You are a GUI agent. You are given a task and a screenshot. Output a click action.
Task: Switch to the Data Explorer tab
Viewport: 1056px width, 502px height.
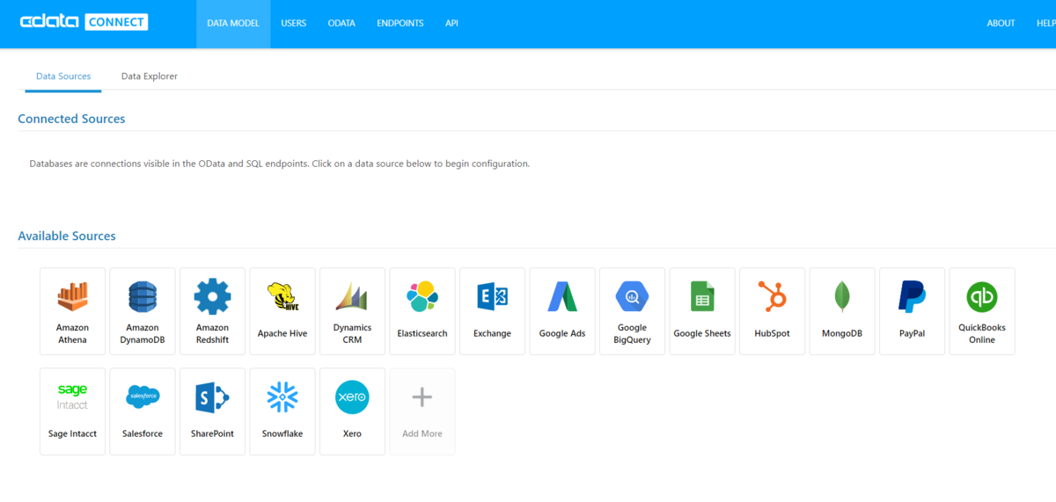click(150, 76)
